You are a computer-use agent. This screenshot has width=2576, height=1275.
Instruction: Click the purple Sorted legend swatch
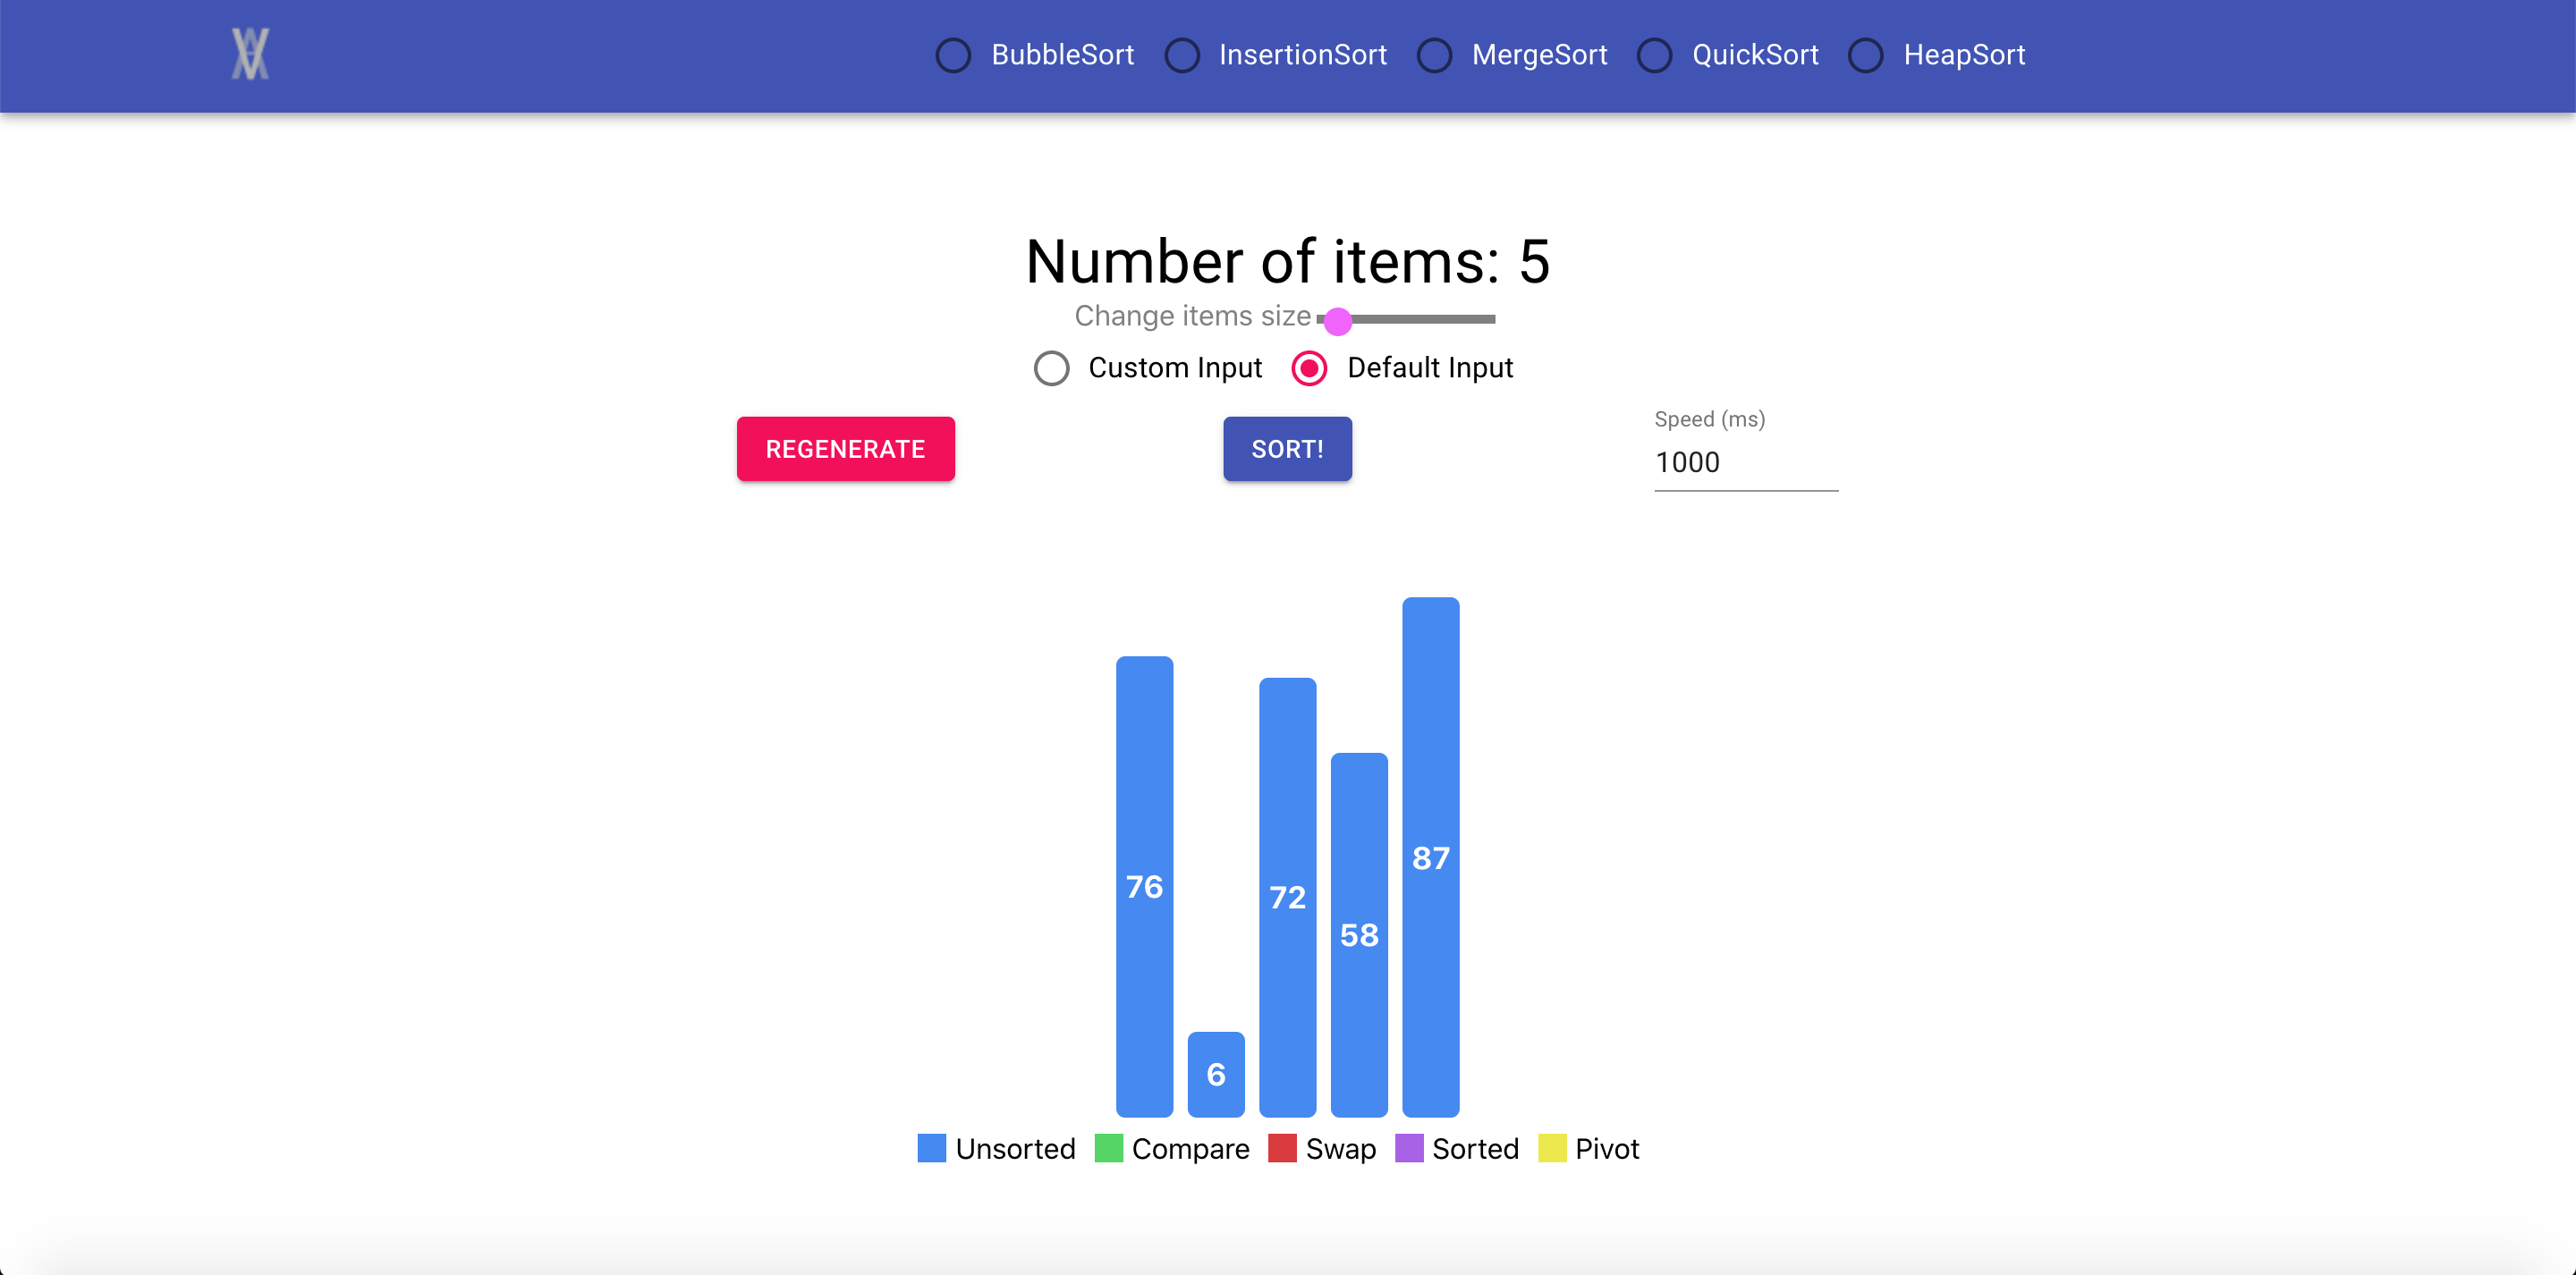point(1408,1148)
